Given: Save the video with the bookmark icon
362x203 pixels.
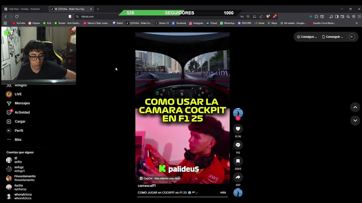Looking at the screenshot, I should 238,161.
